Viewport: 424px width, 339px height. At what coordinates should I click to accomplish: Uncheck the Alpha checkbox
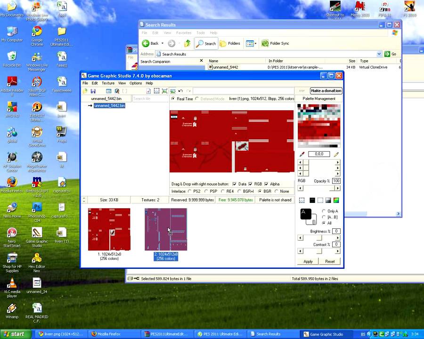(x=267, y=184)
